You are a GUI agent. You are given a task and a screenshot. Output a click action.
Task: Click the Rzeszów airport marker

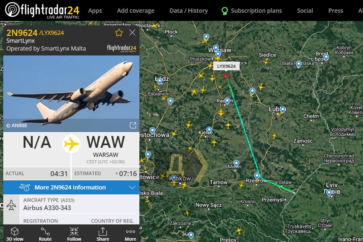(257, 176)
